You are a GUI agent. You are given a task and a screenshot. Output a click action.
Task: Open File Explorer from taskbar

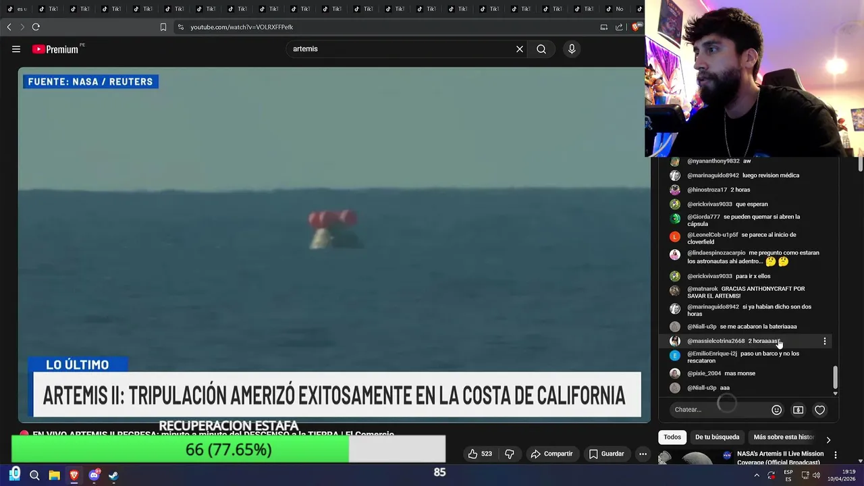tap(55, 475)
